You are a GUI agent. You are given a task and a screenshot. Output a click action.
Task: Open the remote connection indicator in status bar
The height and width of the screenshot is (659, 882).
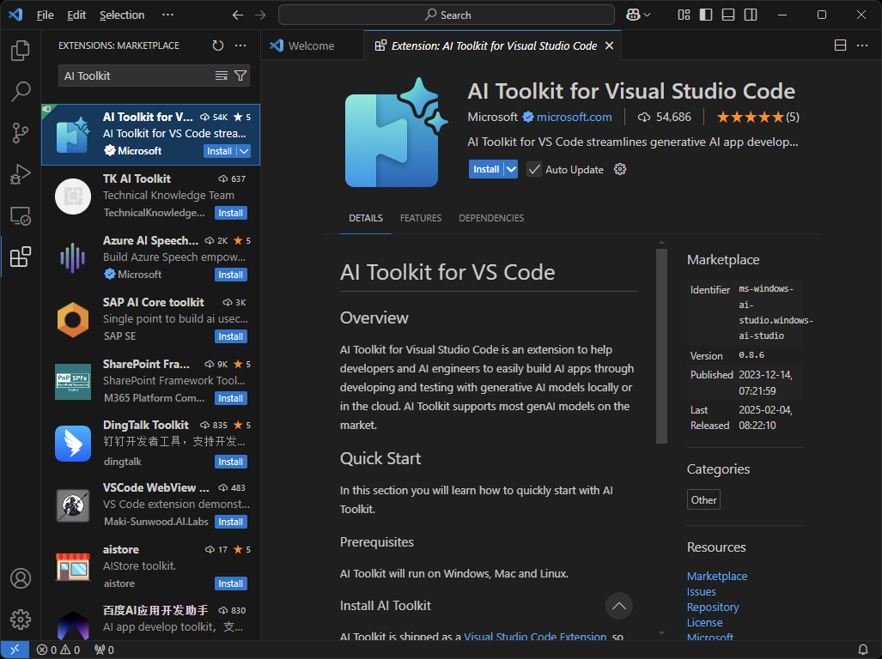[x=13, y=650]
